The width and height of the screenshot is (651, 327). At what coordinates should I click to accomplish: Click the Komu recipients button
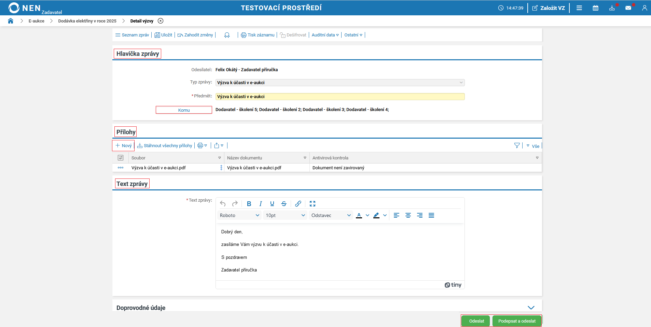coord(184,110)
